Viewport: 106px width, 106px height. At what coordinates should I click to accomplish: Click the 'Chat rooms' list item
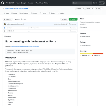tap(11, 74)
